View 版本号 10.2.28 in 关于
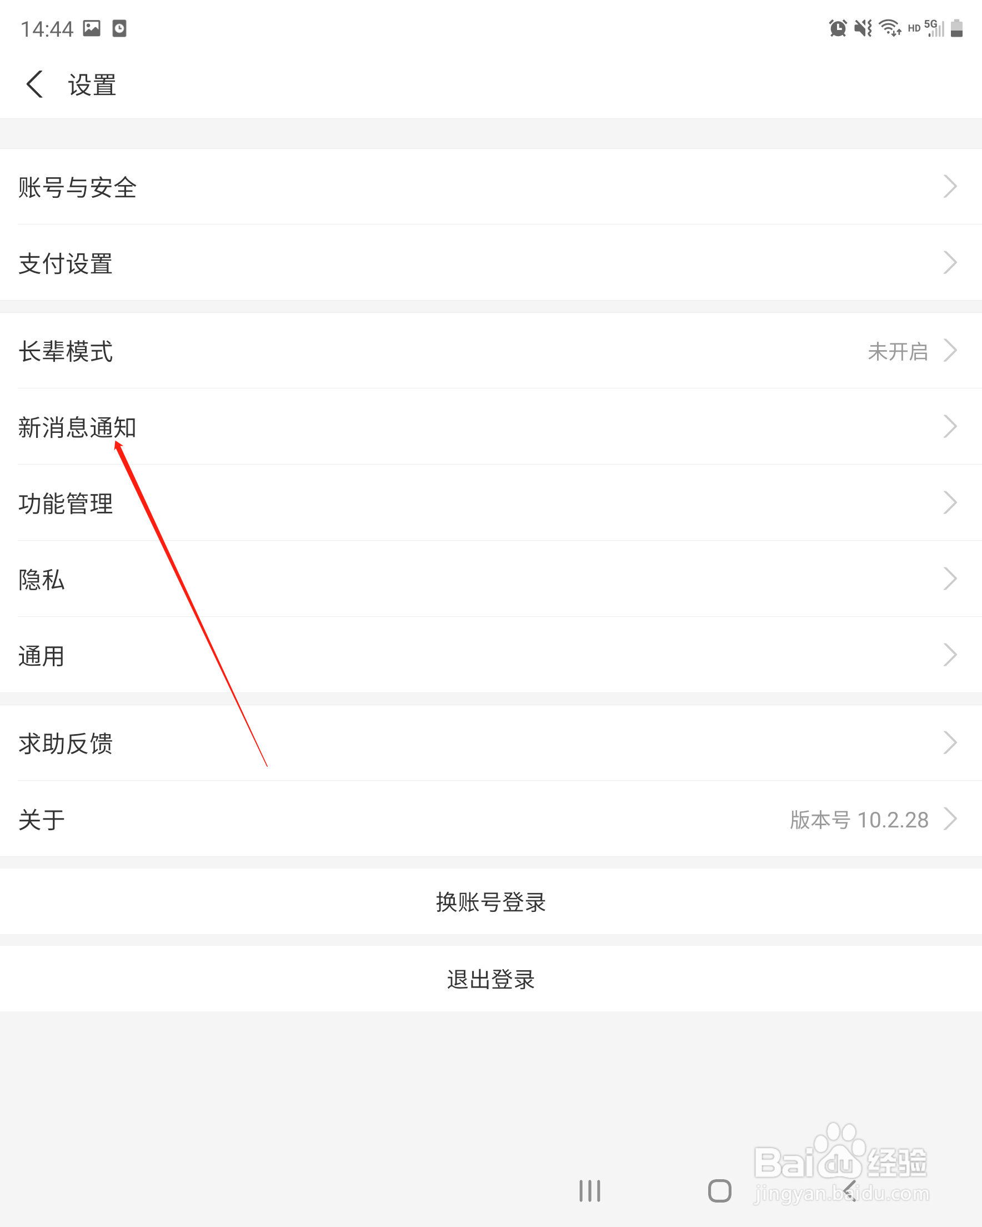The width and height of the screenshot is (982, 1227). click(859, 820)
